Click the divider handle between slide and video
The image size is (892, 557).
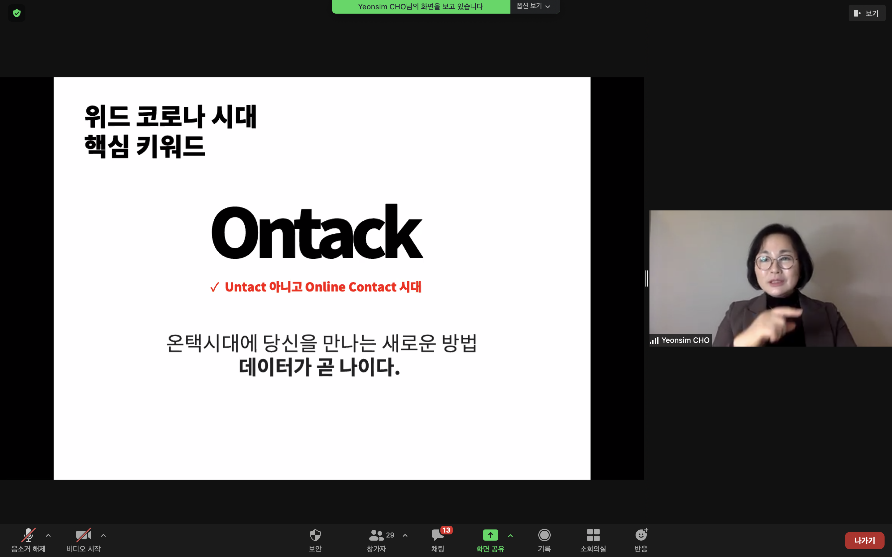646,278
